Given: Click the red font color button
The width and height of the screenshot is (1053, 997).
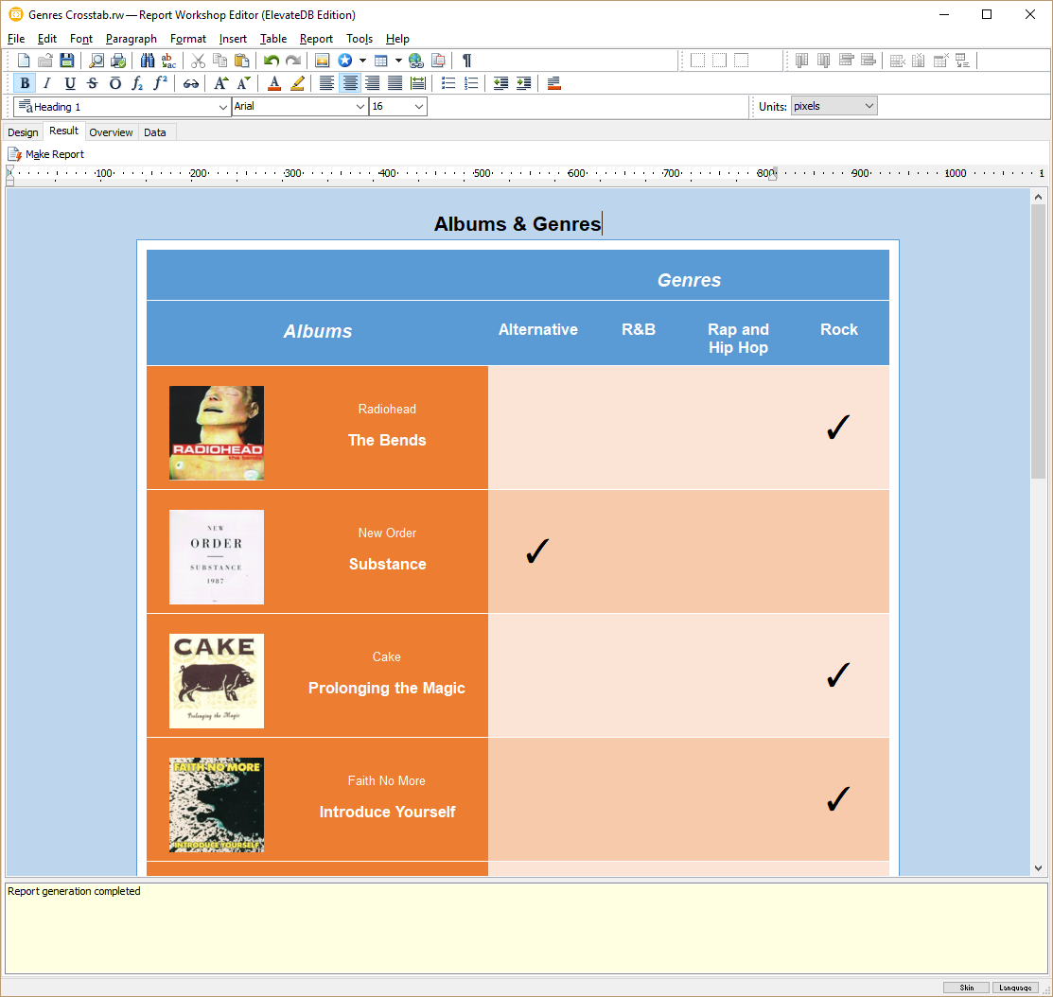Looking at the screenshot, I should coord(274,83).
